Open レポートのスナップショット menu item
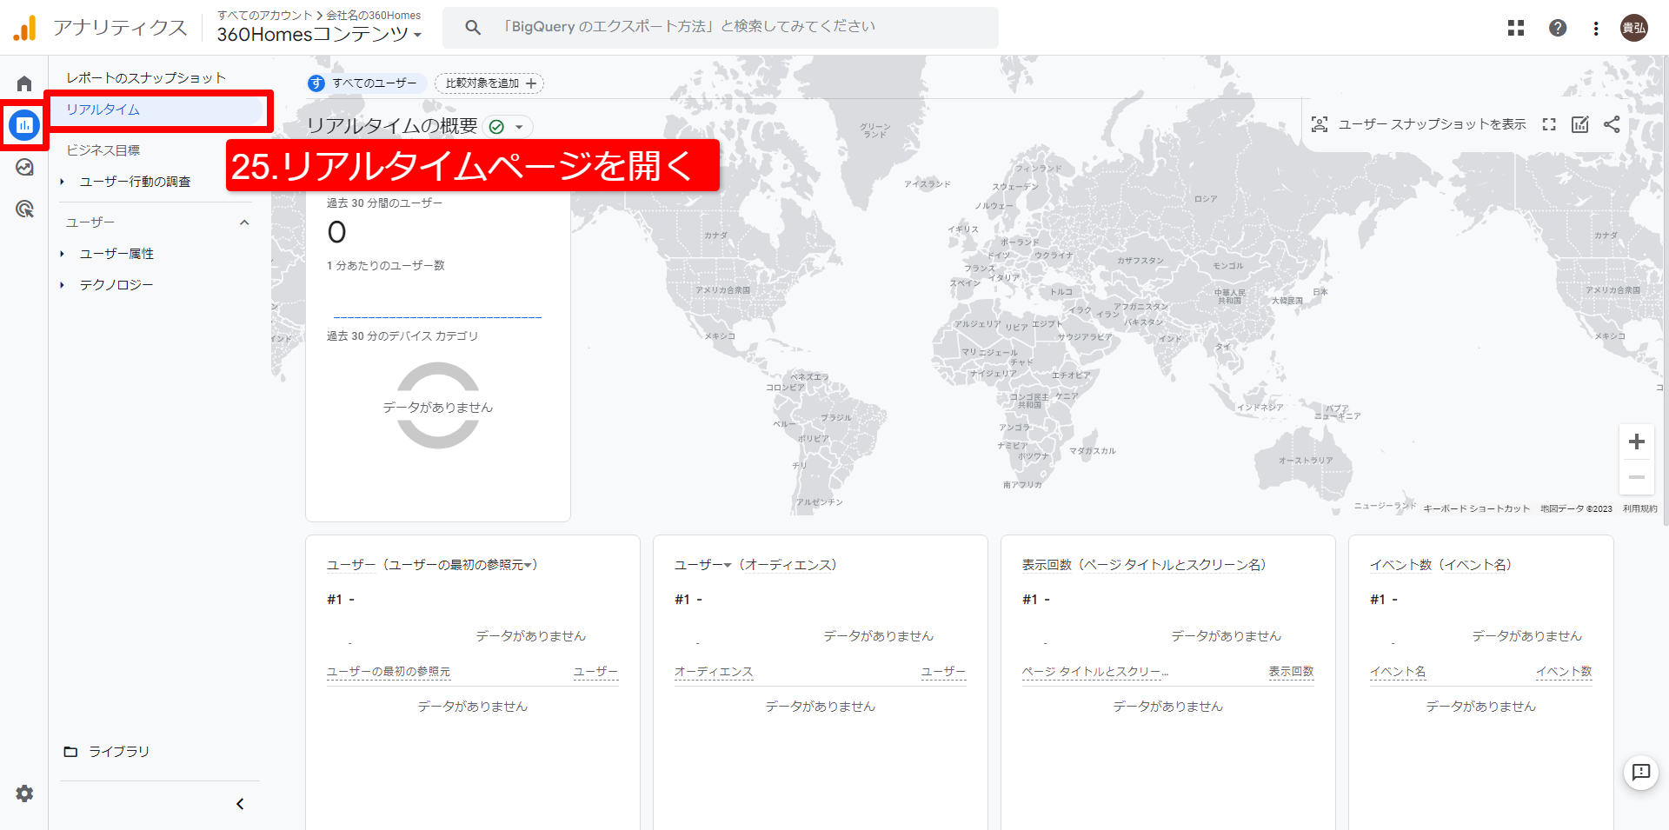Screen dimensions: 1669x830 pos(146,78)
